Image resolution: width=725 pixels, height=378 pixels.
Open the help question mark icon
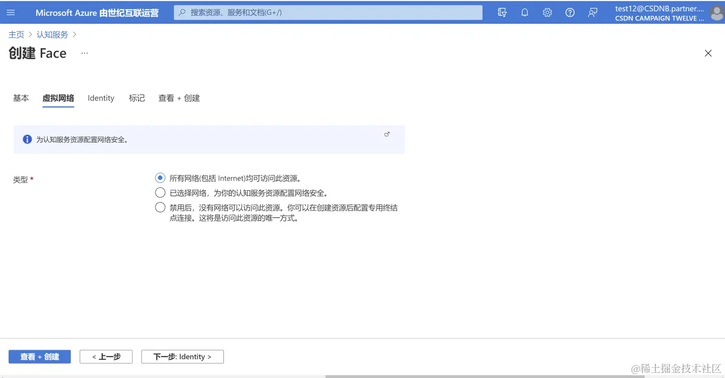(570, 12)
